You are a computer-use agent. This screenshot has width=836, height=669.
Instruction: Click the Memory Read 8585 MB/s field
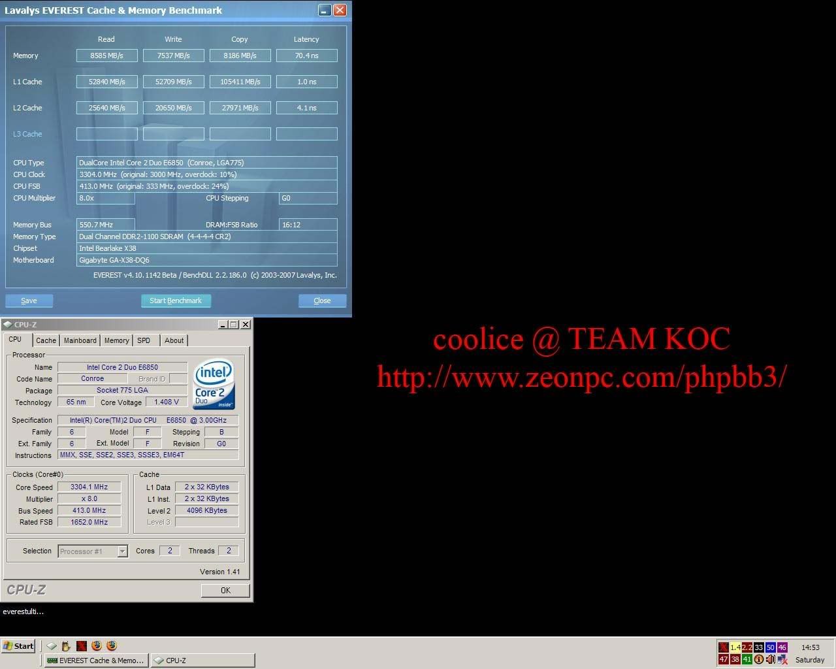click(x=107, y=56)
